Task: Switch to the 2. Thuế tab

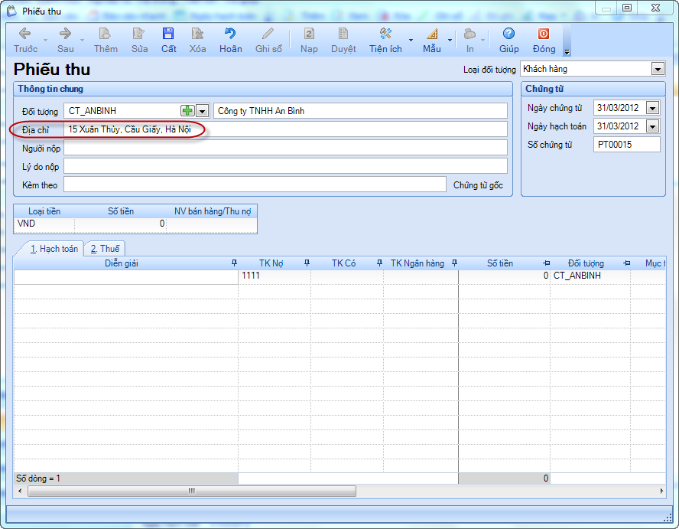Action: pos(105,249)
